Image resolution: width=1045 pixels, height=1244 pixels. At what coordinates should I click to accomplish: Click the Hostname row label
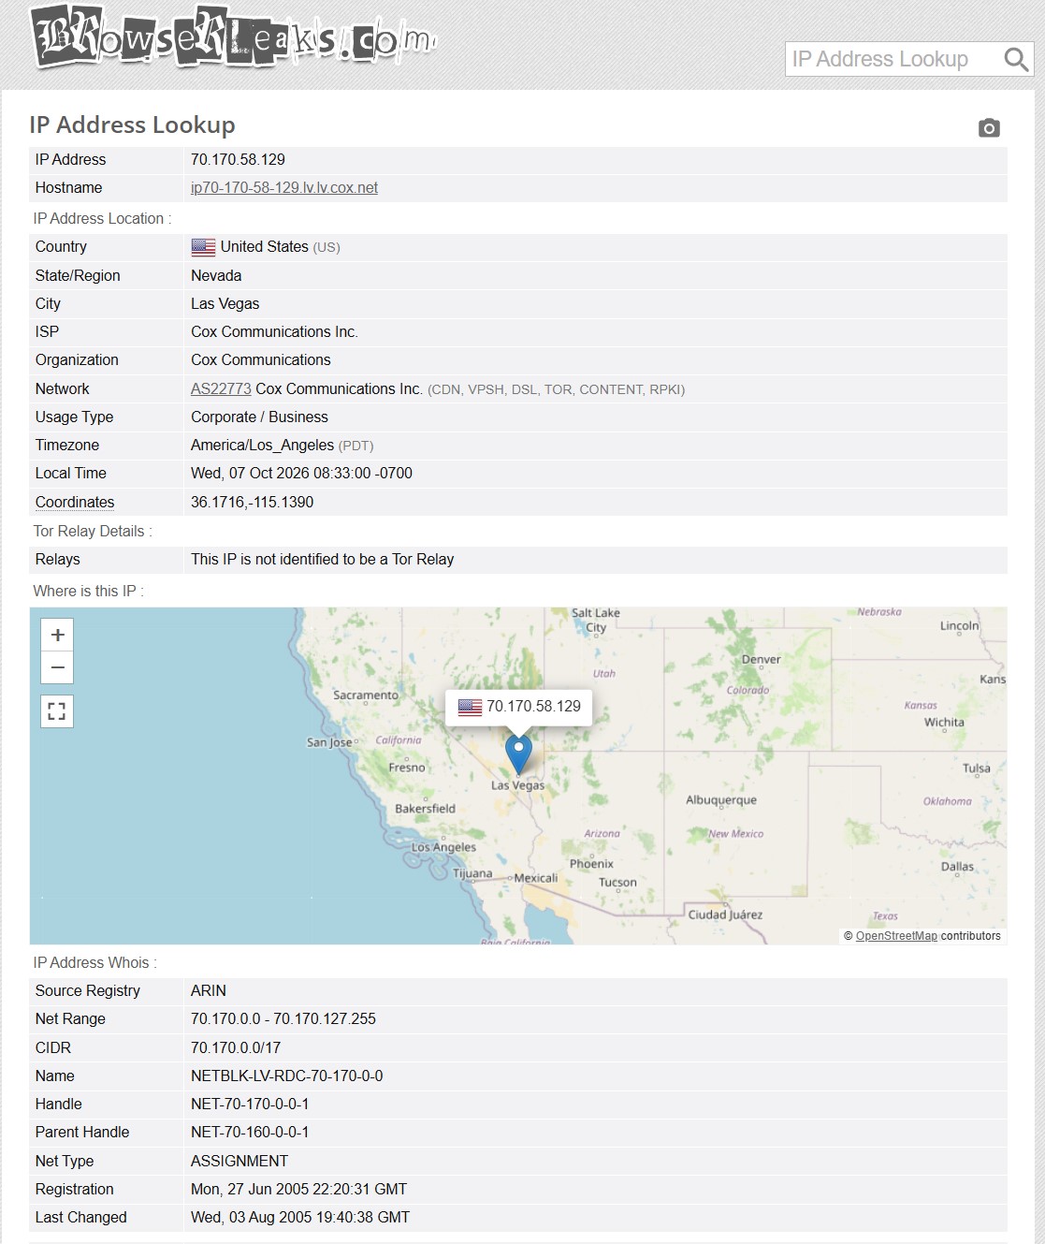pyautogui.click(x=68, y=187)
